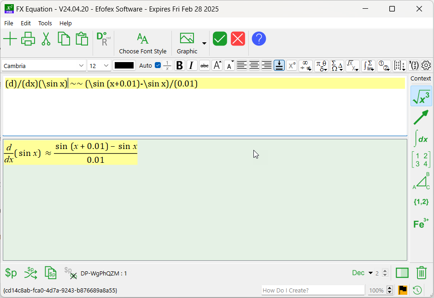434x298 pixels.
Task: Toggle italic formatting
Action: point(191,66)
